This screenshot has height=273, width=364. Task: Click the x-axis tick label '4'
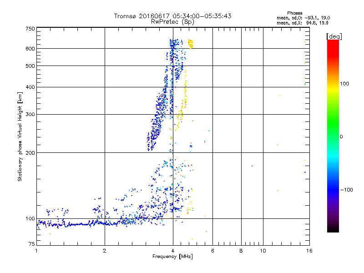click(173, 251)
